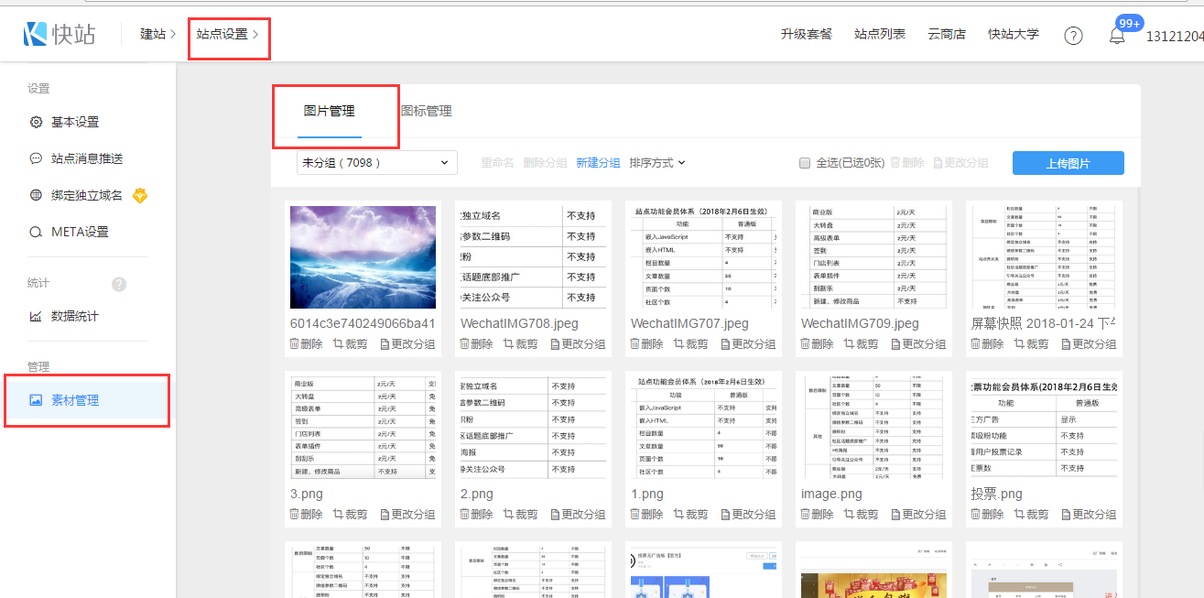Click the Kuaizhan logo icon
This screenshot has height=598, width=1204.
[35, 34]
